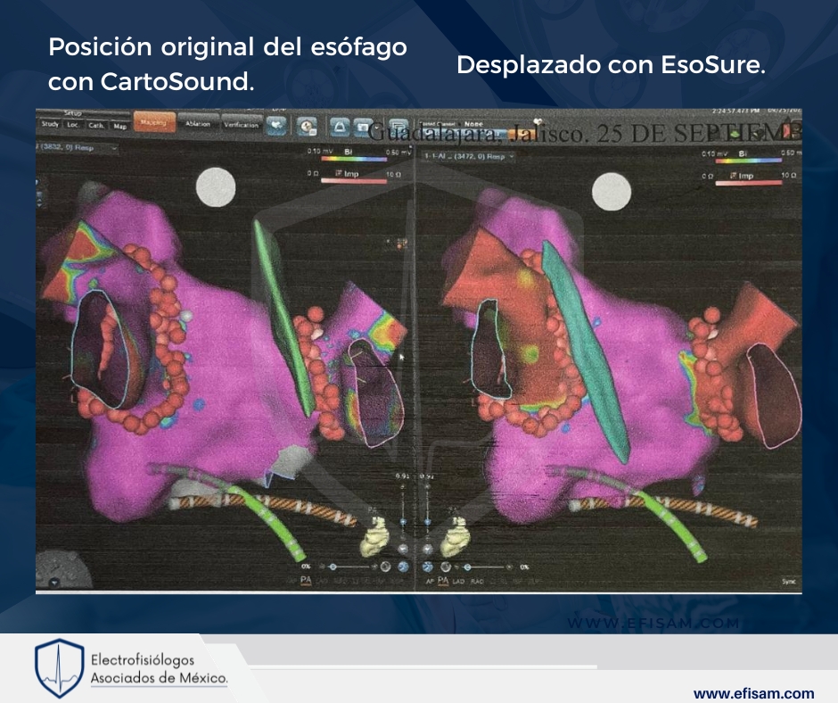The height and width of the screenshot is (703, 838).
Task: Select PA view in right viewer
Action: coord(443,580)
